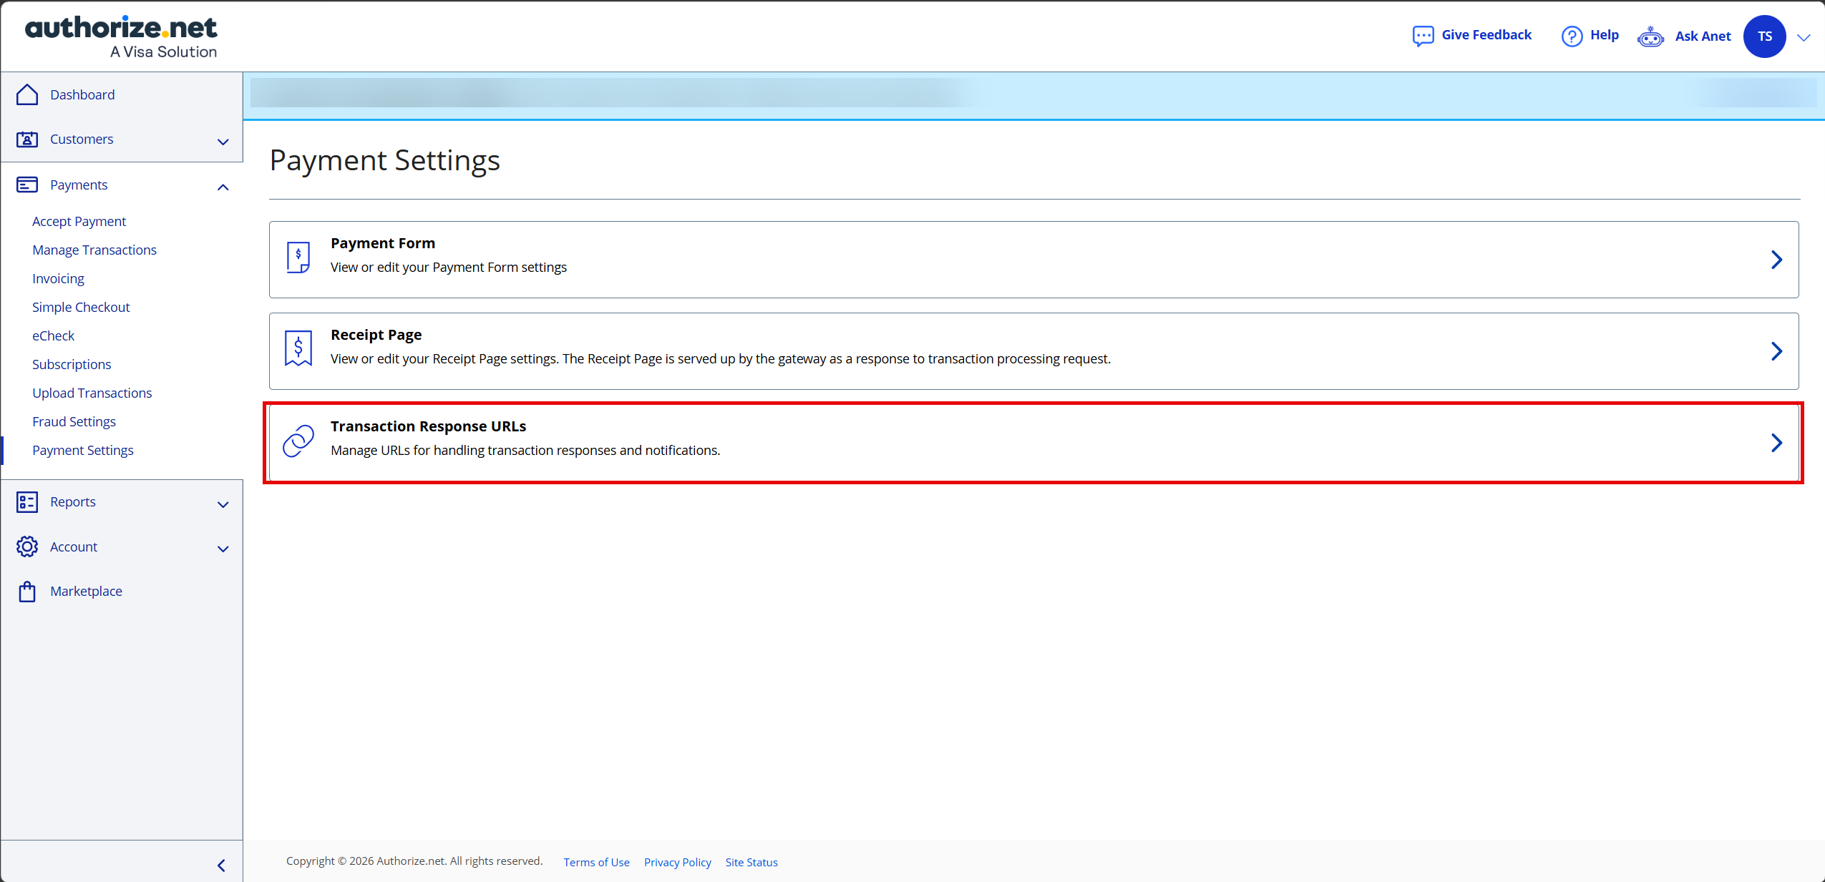Click the Customers contact card icon
The width and height of the screenshot is (1825, 882).
[27, 139]
